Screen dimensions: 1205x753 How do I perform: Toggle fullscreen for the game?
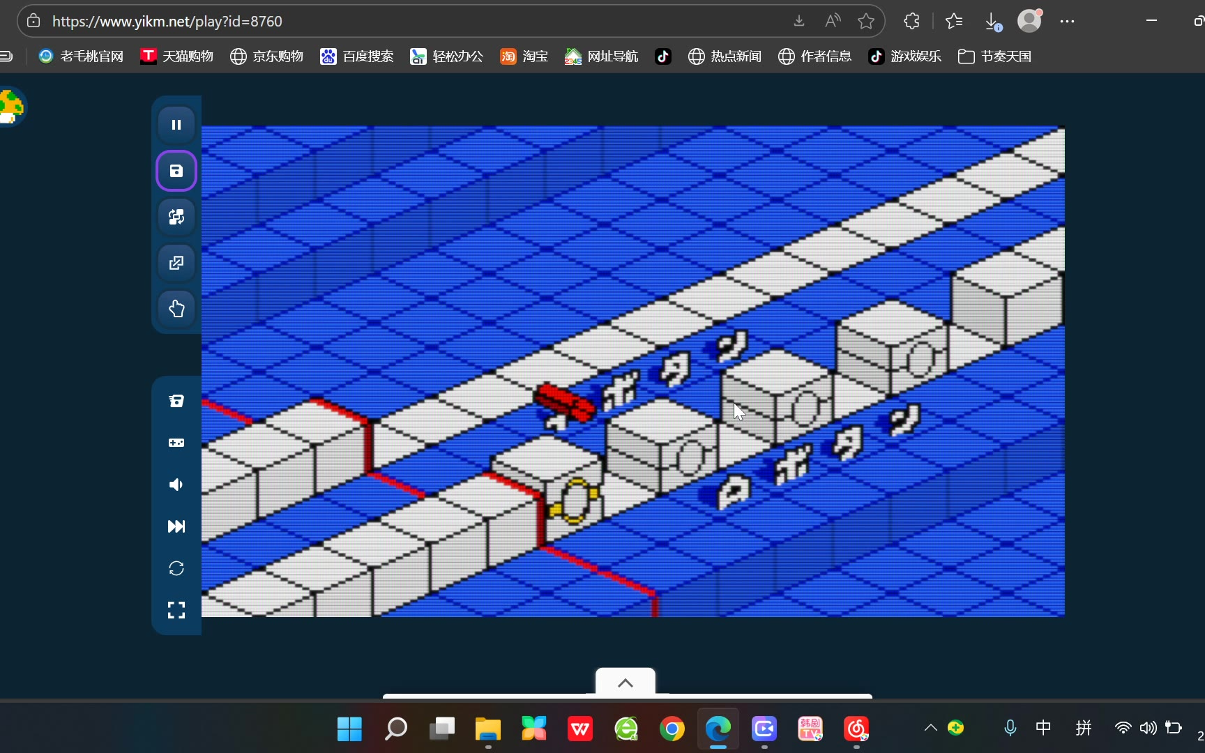coord(176,610)
